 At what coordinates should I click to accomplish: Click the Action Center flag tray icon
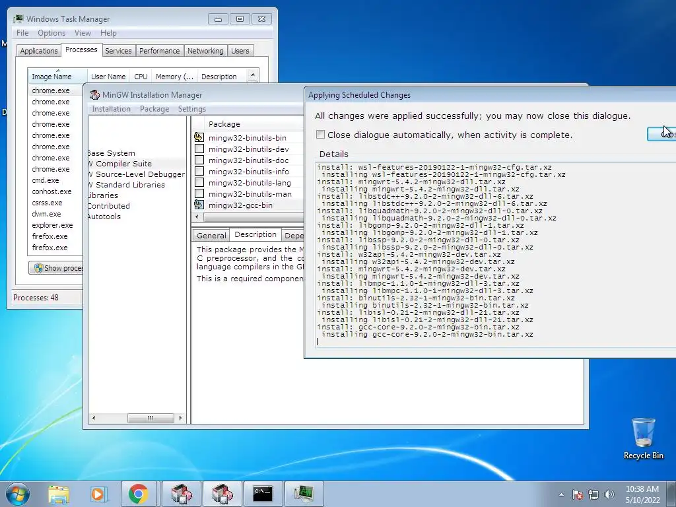point(577,494)
